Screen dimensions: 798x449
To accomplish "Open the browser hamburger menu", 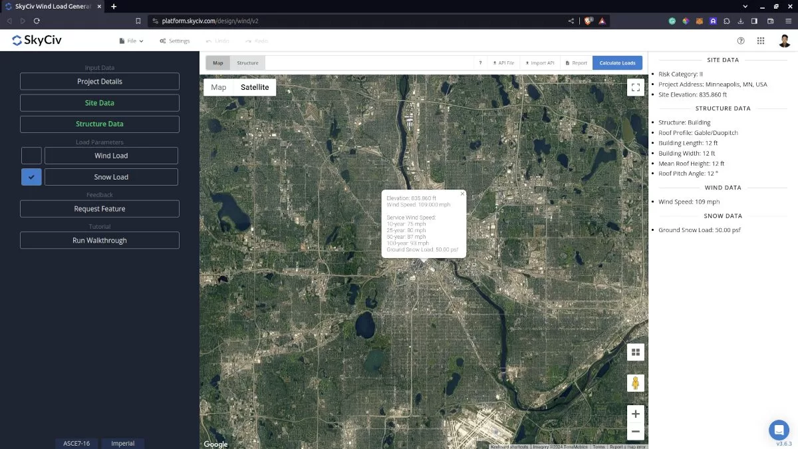I will pos(787,21).
